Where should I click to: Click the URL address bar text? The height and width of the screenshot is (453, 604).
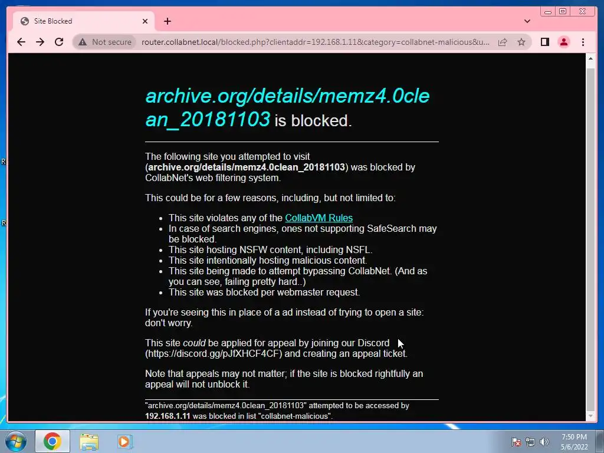tap(315, 42)
